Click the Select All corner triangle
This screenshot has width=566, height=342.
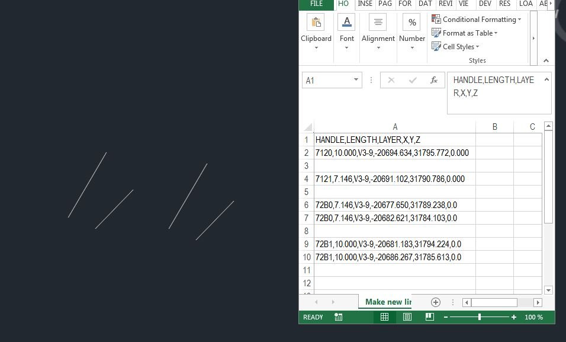[308, 127]
